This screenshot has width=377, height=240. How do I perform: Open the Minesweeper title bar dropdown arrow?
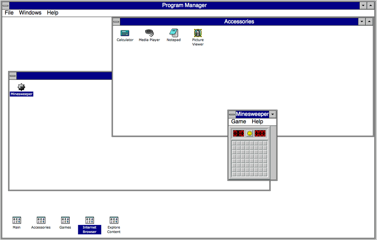pyautogui.click(x=272, y=114)
